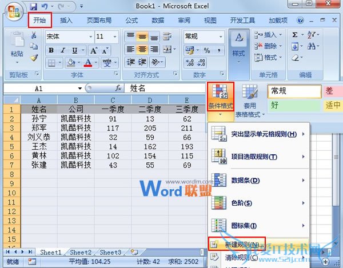Customize quick access toolbar arrow
This screenshot has height=268, width=343.
81,6
